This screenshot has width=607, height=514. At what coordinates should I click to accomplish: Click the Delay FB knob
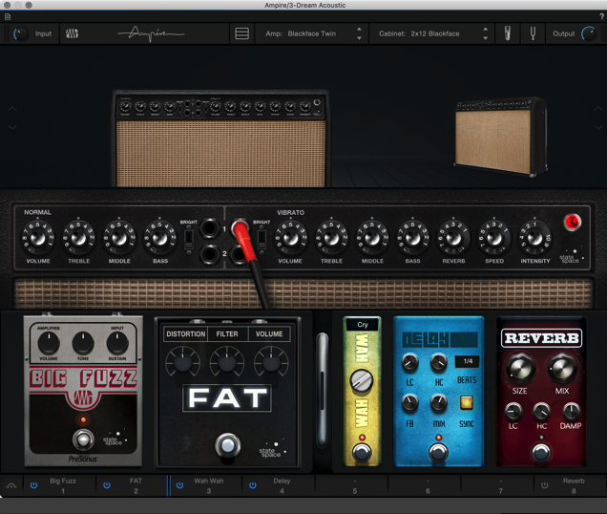(409, 403)
